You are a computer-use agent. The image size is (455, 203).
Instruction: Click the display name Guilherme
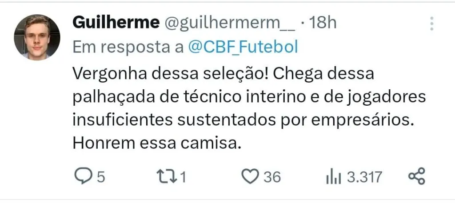116,23
